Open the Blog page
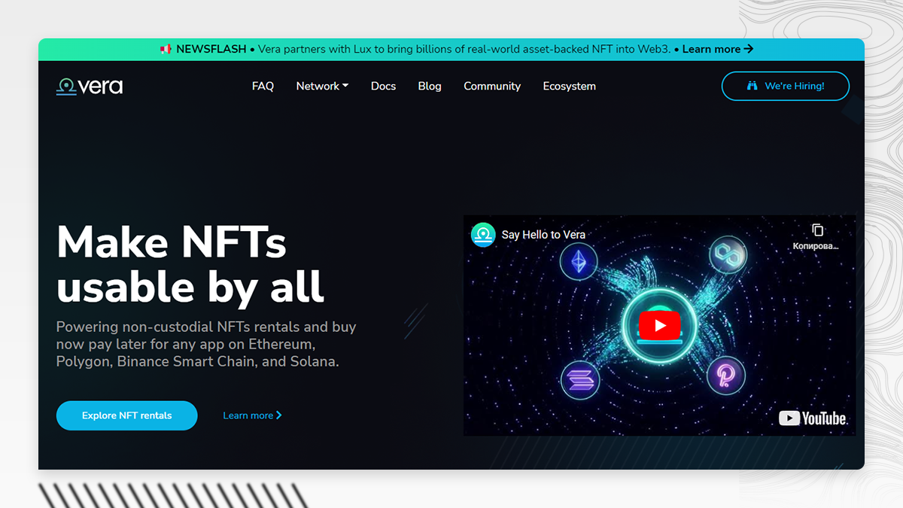The width and height of the screenshot is (903, 508). 430,86
